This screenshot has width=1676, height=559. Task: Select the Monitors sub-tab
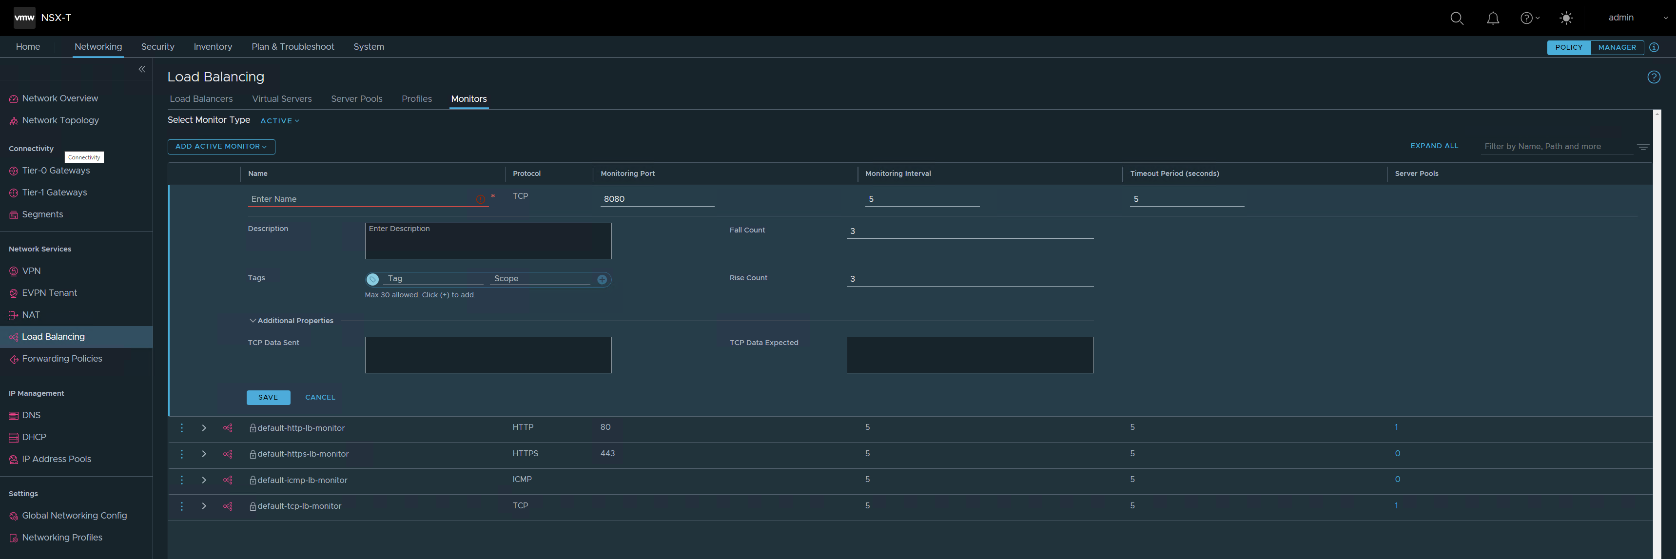click(x=469, y=99)
